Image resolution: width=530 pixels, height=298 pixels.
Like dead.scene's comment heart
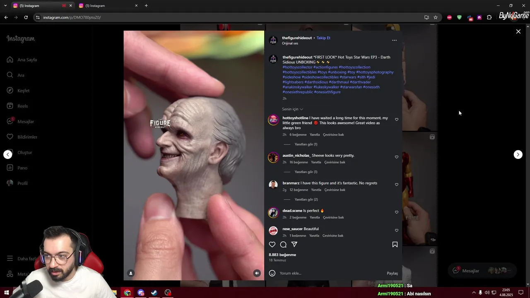(397, 212)
